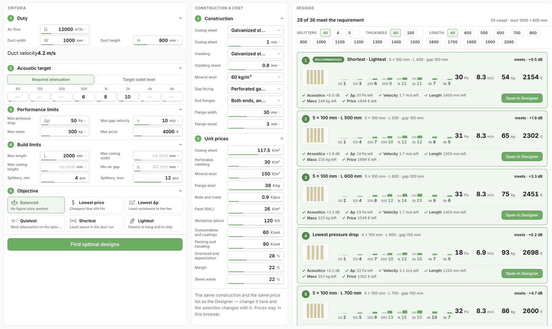Click step 2 badge beside Unit prices

[198, 139]
